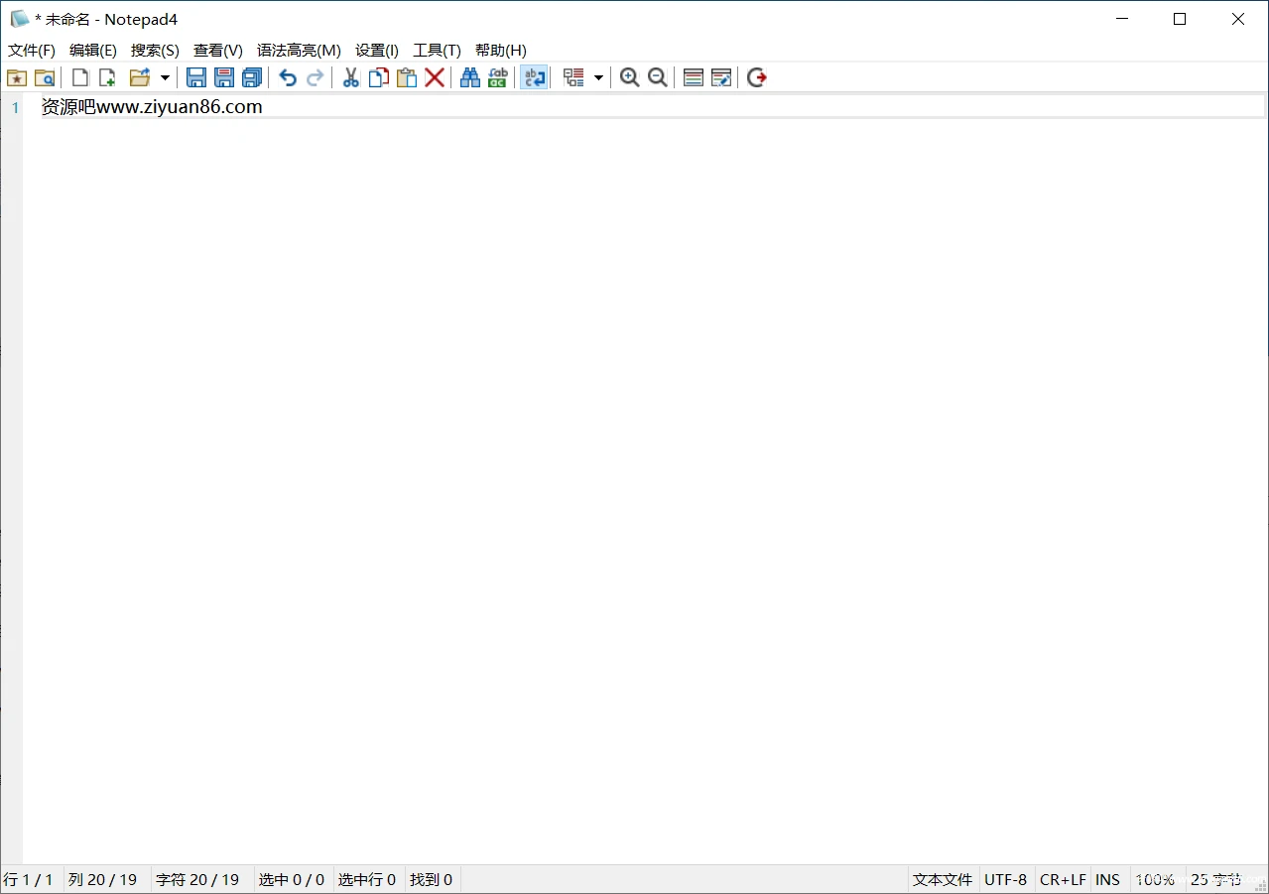Paste from clipboard using the toolbar icon
This screenshot has height=894, width=1269.
tap(407, 76)
